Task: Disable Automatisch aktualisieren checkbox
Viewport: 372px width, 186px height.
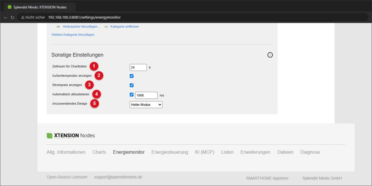Action: click(x=132, y=95)
